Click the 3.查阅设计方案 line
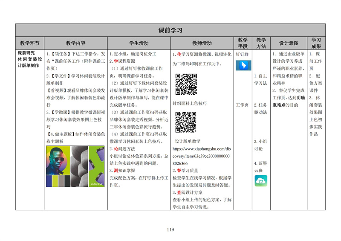Screen dimensions: 341x241 click(x=188, y=192)
